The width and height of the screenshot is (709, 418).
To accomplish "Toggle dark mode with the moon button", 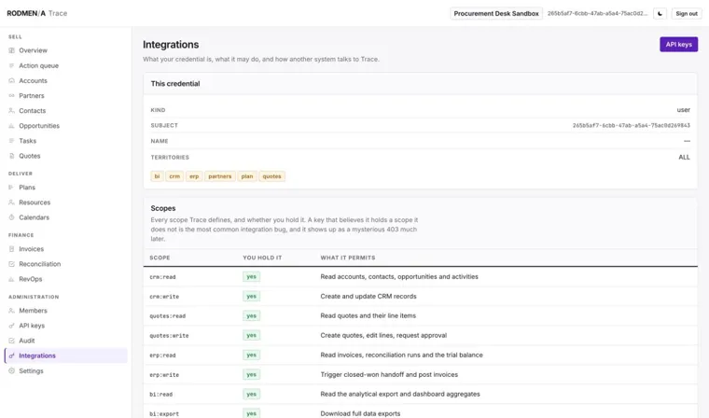I will coord(660,14).
